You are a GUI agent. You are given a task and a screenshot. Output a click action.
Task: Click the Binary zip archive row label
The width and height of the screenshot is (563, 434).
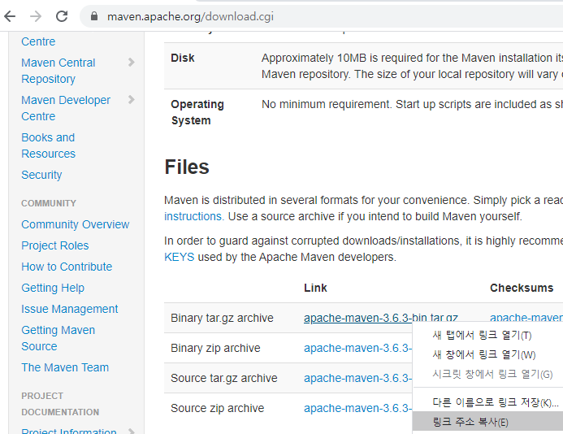tap(215, 348)
